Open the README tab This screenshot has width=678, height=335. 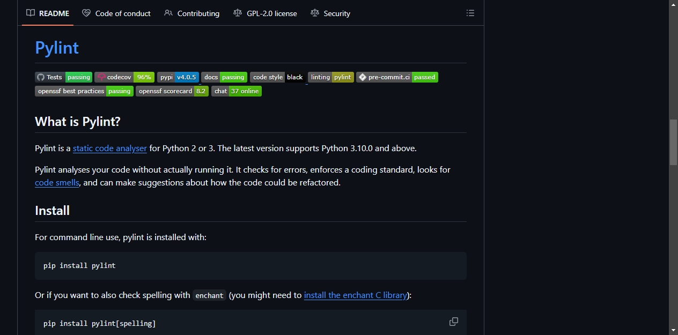[48, 13]
